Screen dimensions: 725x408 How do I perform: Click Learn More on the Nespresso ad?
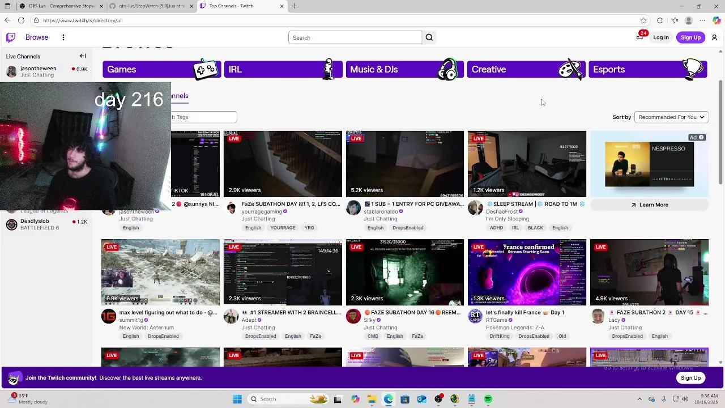click(x=650, y=205)
